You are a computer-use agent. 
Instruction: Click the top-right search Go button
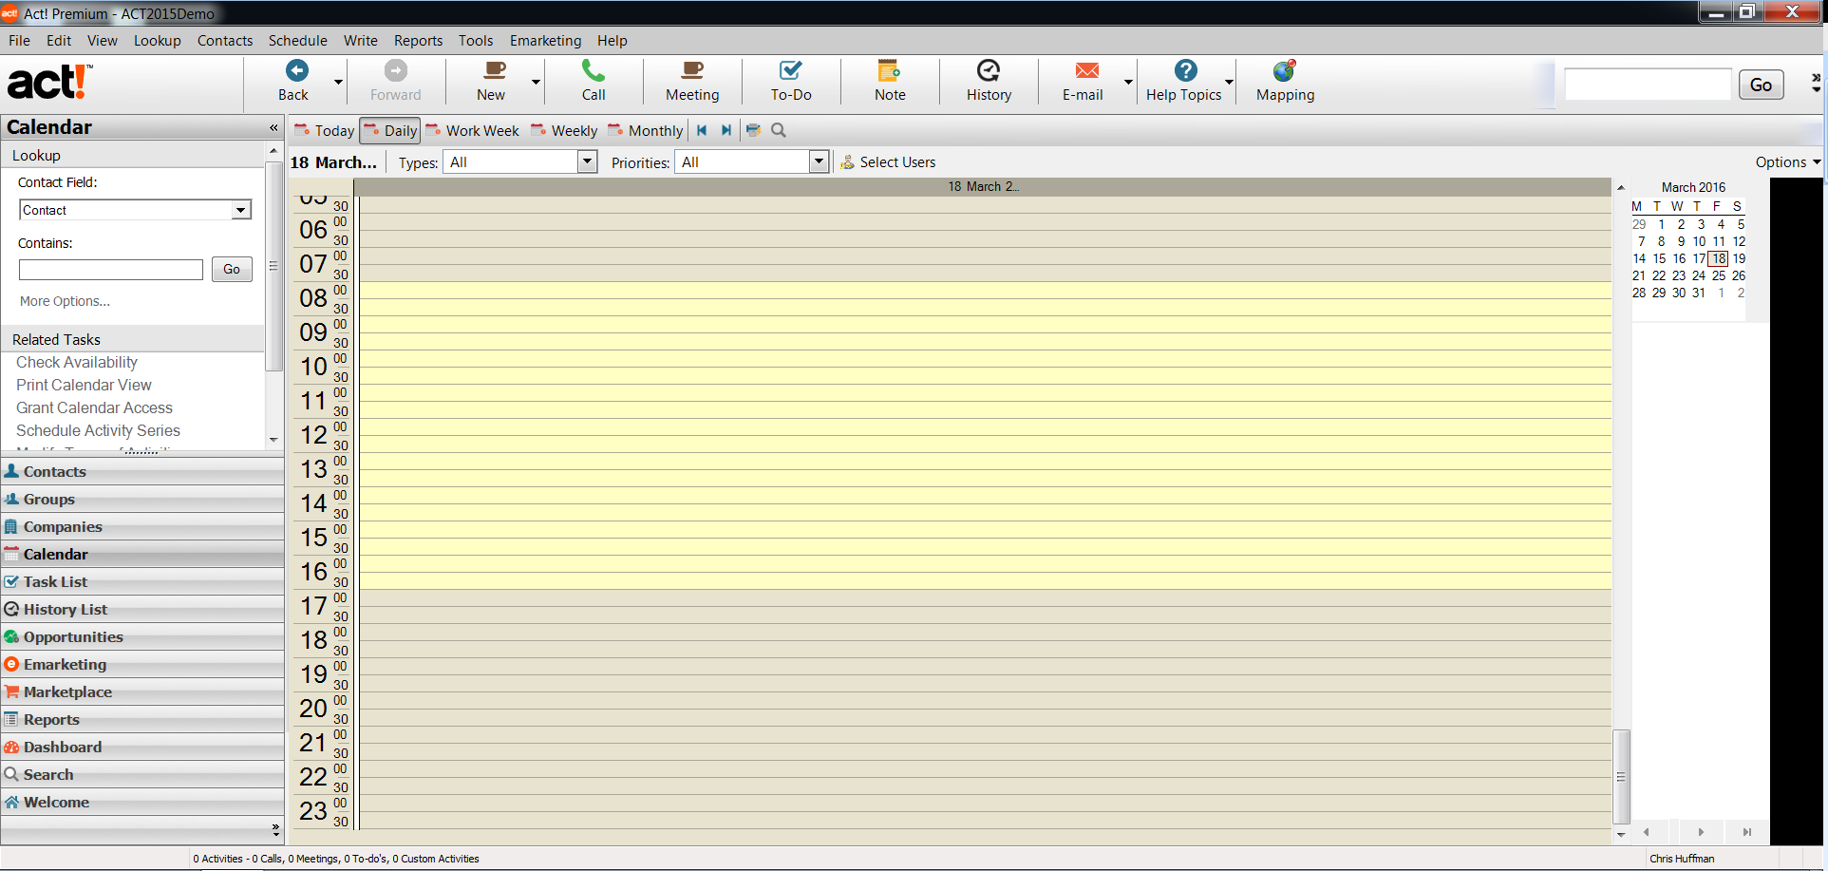pyautogui.click(x=1761, y=85)
